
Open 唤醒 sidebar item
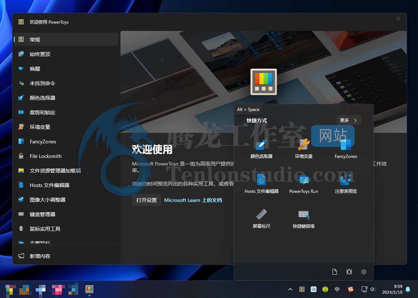pyautogui.click(x=66, y=68)
